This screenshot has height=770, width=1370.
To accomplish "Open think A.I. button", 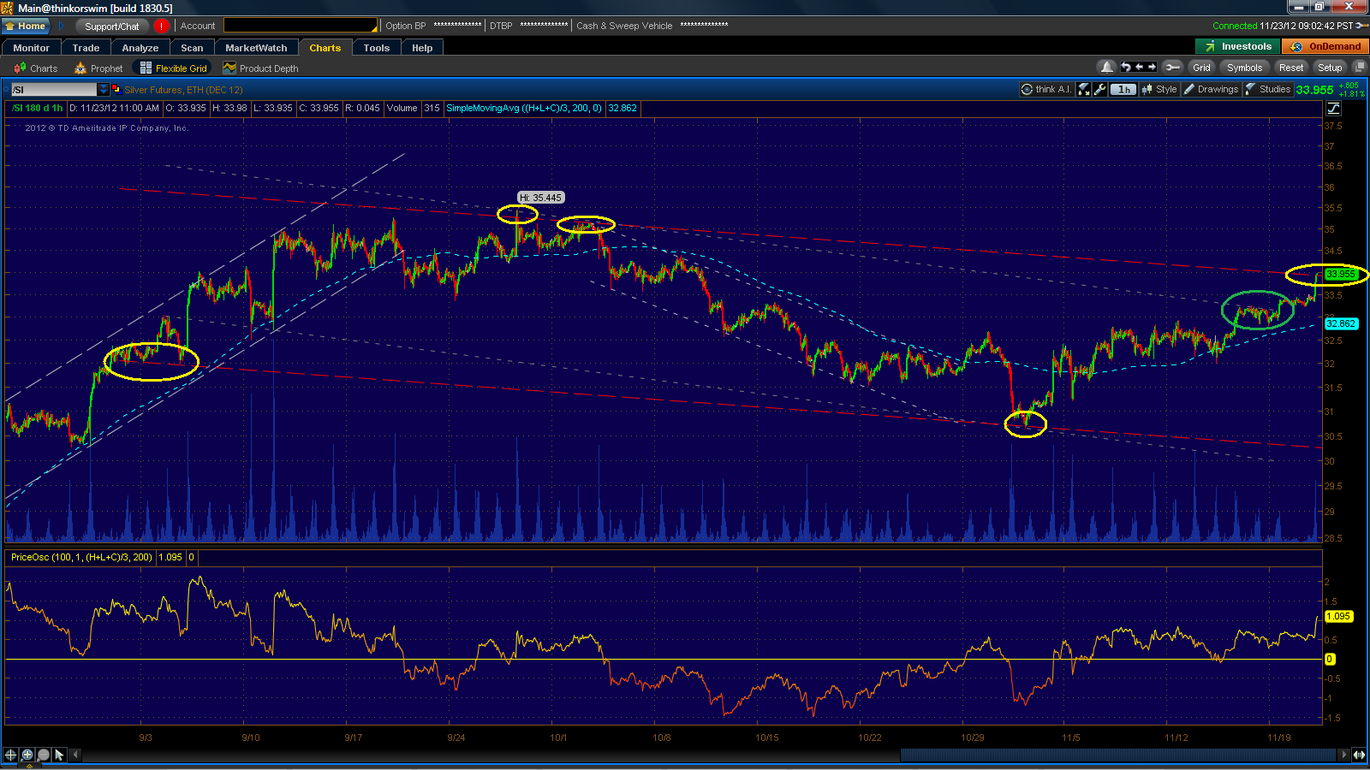I will click(1046, 89).
